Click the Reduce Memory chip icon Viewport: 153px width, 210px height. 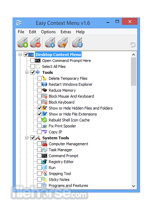[44, 90]
